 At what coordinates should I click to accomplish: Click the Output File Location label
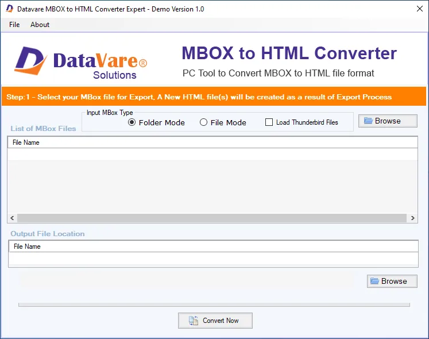(48, 234)
